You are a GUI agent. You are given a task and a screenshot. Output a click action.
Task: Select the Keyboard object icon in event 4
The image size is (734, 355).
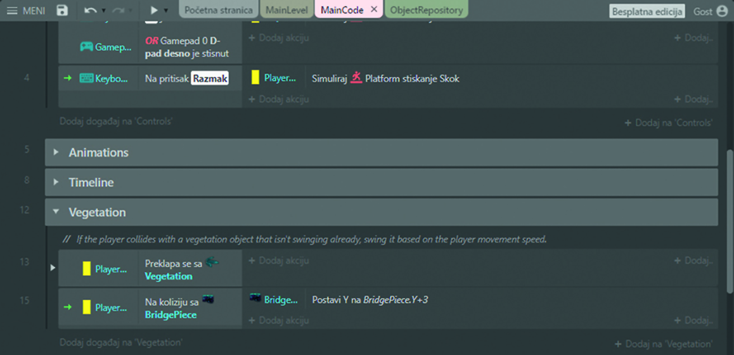[x=86, y=78]
